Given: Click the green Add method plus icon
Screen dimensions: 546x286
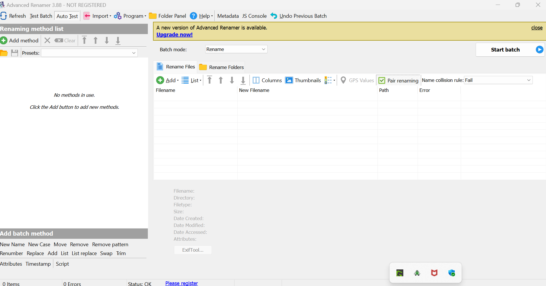Looking at the screenshot, I should (x=4, y=41).
